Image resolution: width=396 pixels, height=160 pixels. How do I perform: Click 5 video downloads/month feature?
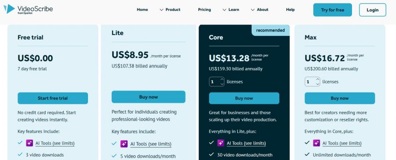[x=148, y=156]
